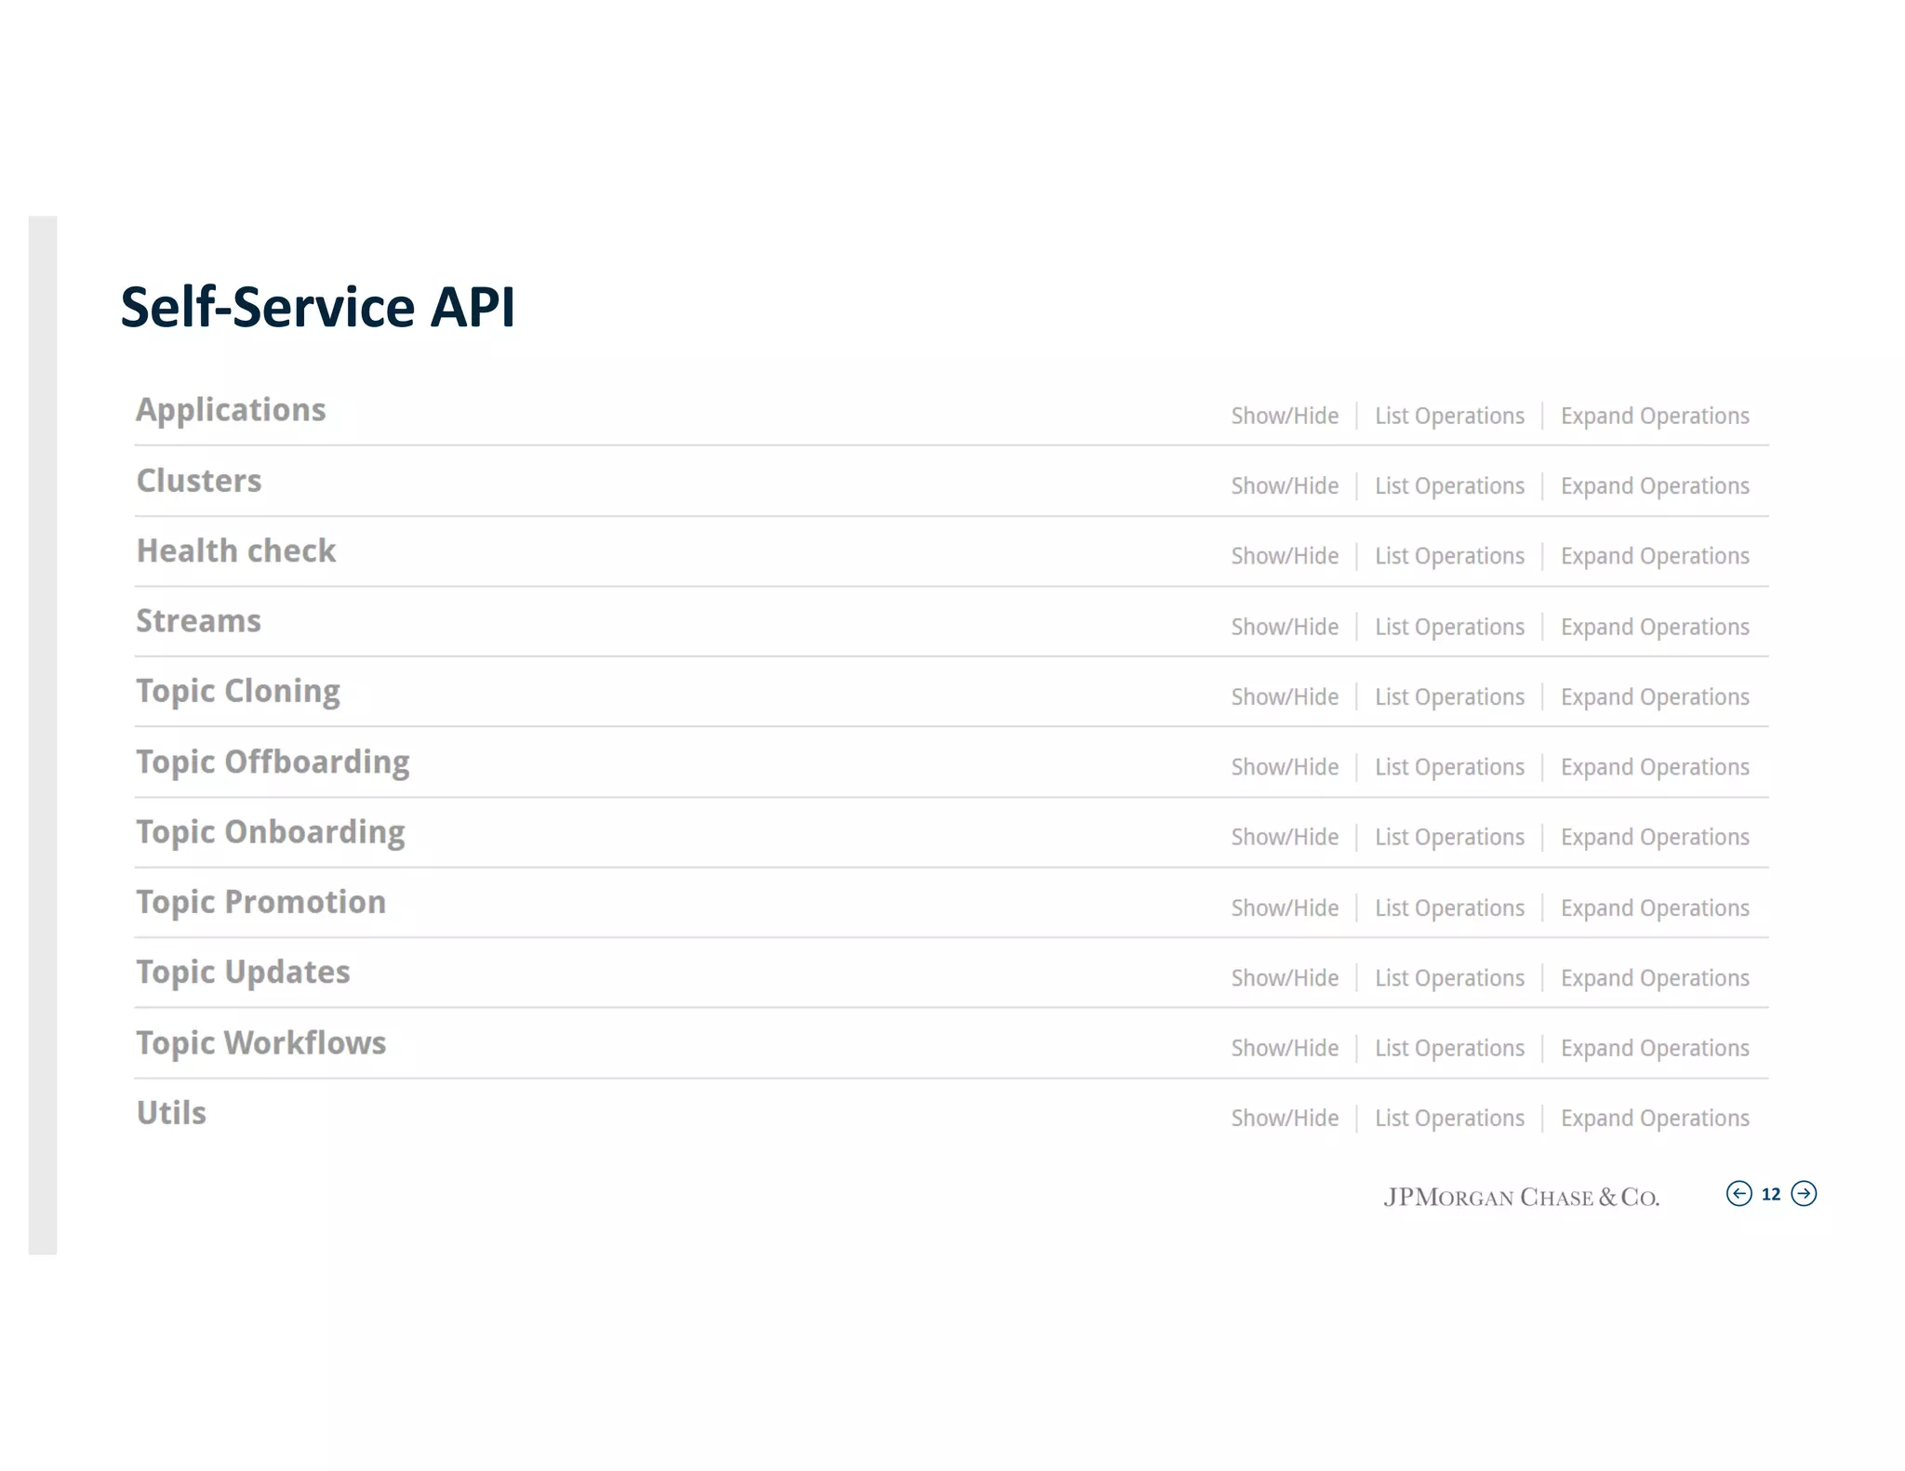Open the Topic Cloning section heading

238,692
